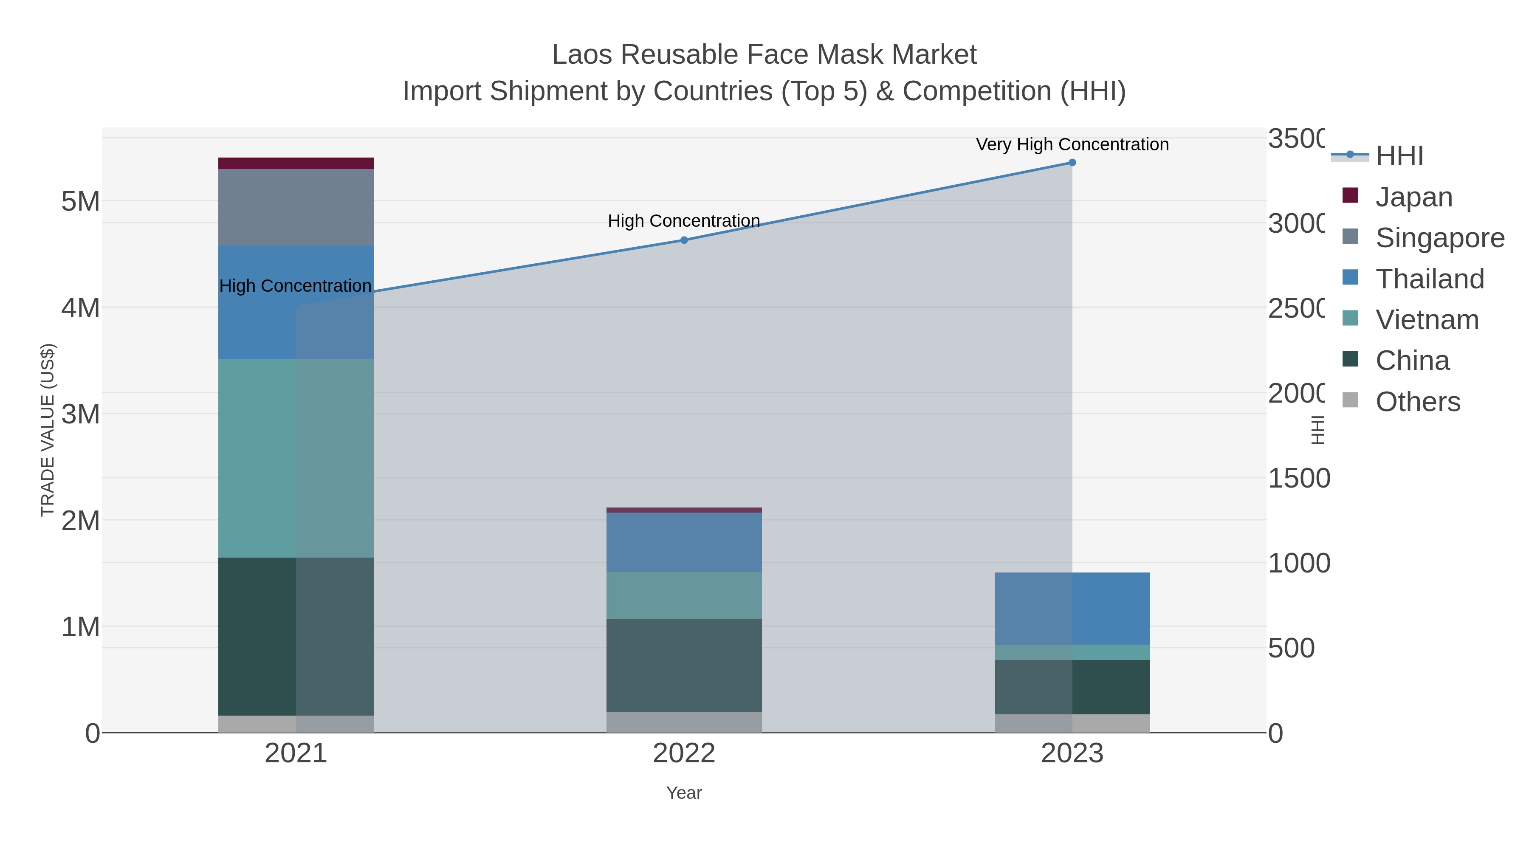Click 'High Concentration' label on 2021 bar
This screenshot has width=1529, height=860.
(295, 285)
